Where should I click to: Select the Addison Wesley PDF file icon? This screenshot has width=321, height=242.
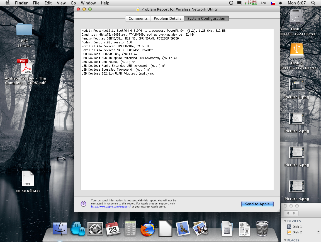click(26, 66)
